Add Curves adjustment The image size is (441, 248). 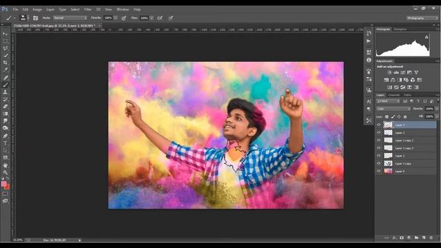[402, 72]
